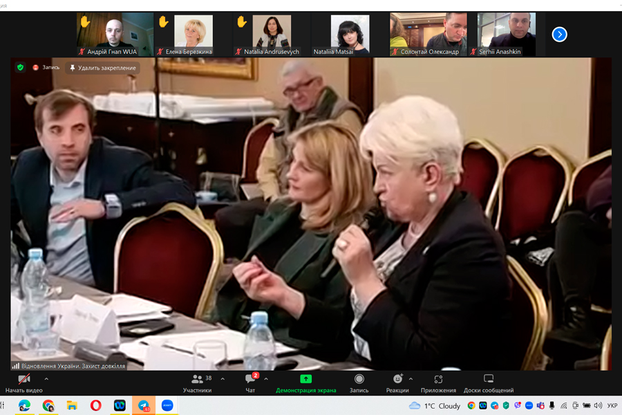Click the Microsoft Teams tray icon
The width and height of the screenshot is (622, 415).
(540, 405)
